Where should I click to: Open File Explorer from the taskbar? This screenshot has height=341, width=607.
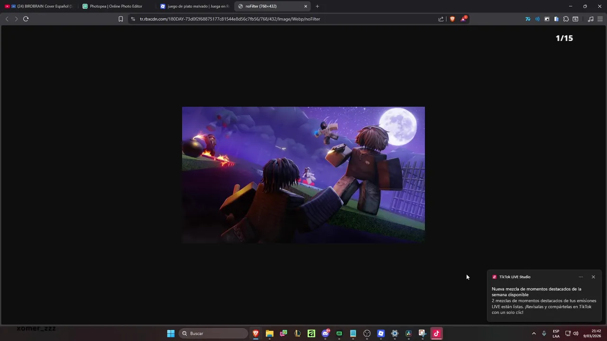click(269, 333)
